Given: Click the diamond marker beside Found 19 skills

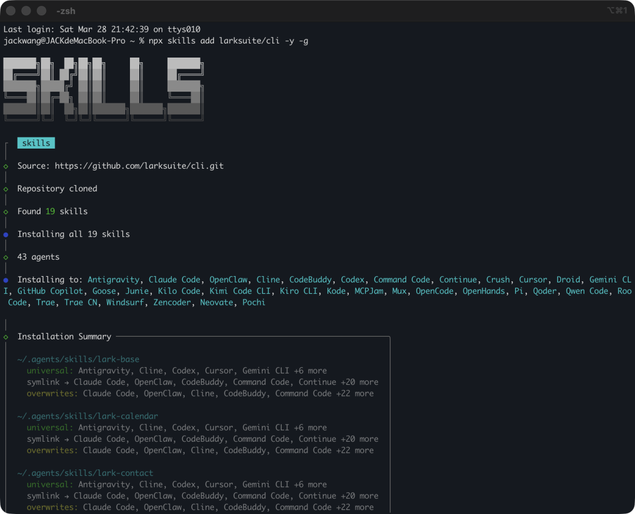Looking at the screenshot, I should click(x=6, y=211).
